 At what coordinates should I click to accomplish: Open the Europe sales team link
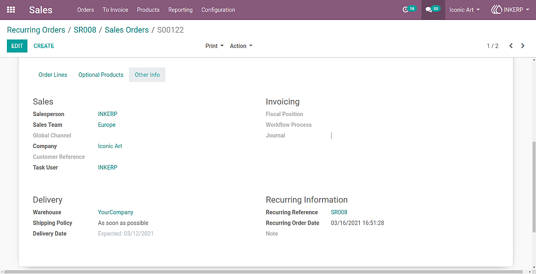[x=107, y=125]
